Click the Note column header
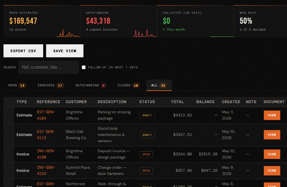Image resolution: width=287 pixels, height=187 pixels. 251,102
